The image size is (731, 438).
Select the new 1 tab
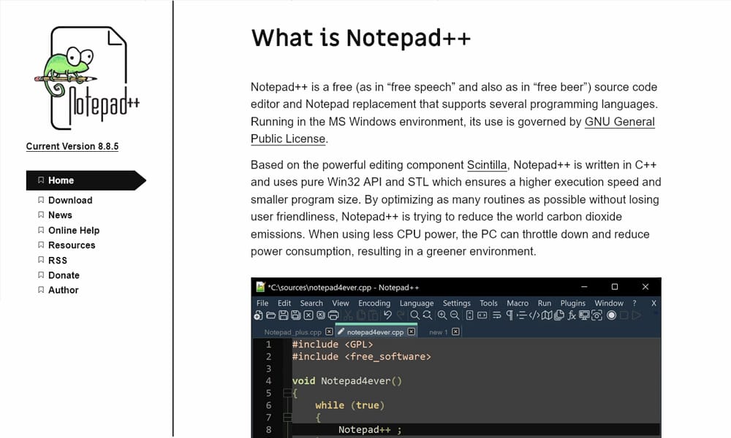point(436,332)
